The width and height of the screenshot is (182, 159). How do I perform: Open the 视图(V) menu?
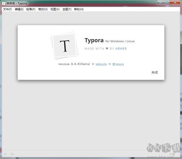pos(55,9)
